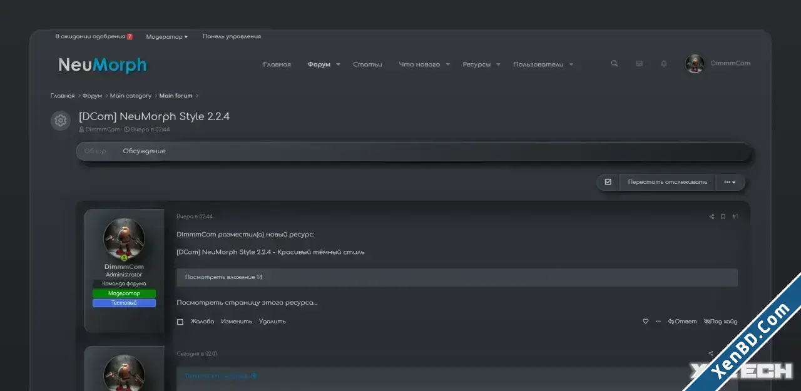Click DimmmCom avatar in the navigation bar
The image size is (801, 391).
[695, 64]
